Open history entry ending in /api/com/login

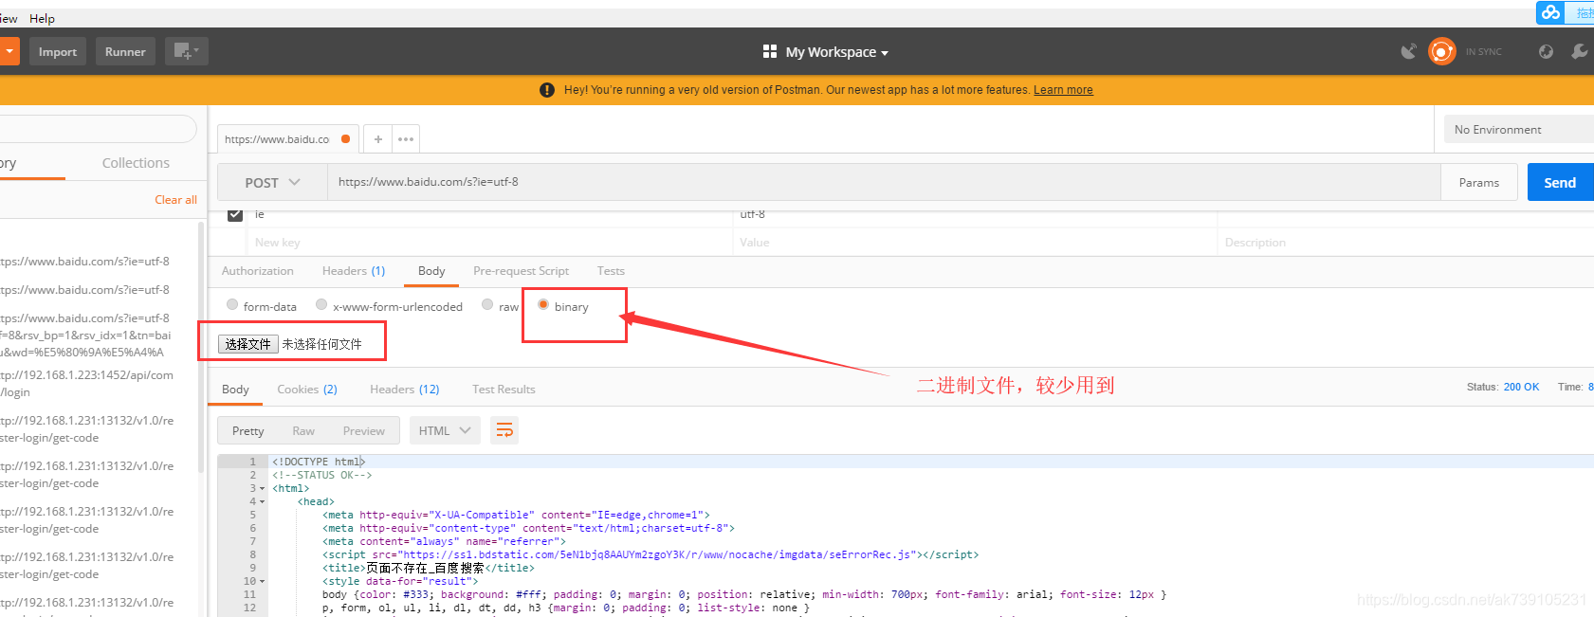point(87,383)
